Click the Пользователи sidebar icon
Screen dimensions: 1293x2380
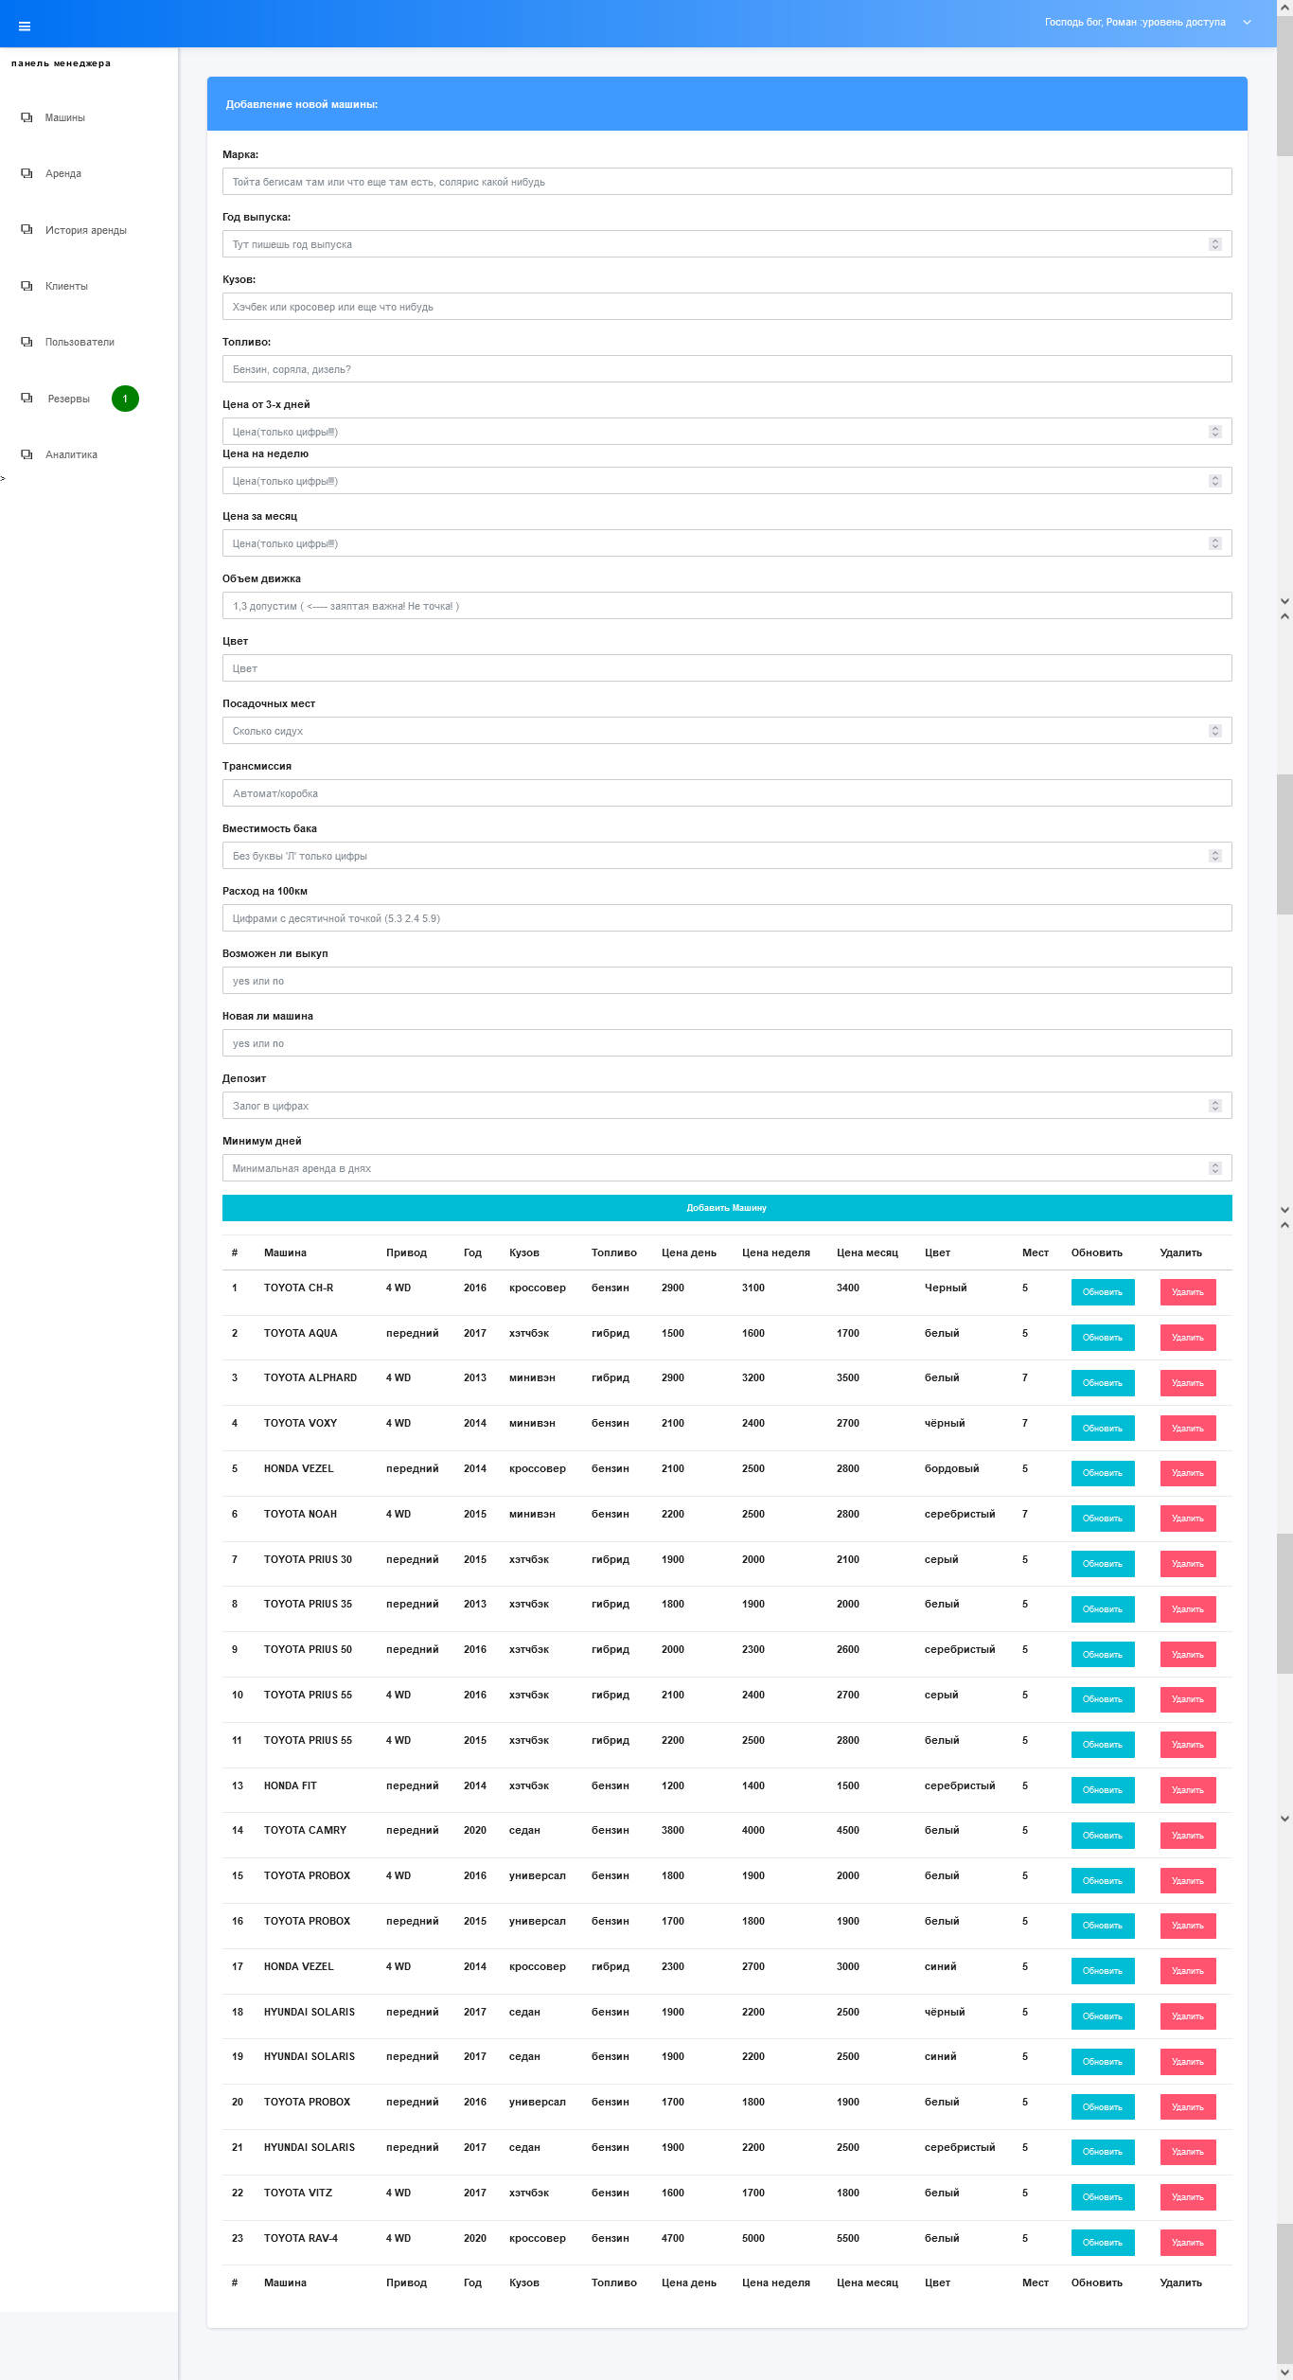(x=27, y=342)
